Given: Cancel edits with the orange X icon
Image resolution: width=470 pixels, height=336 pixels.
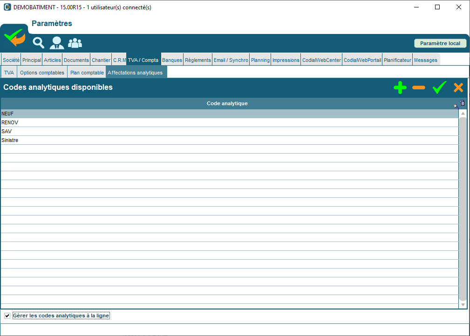Looking at the screenshot, I should point(458,87).
